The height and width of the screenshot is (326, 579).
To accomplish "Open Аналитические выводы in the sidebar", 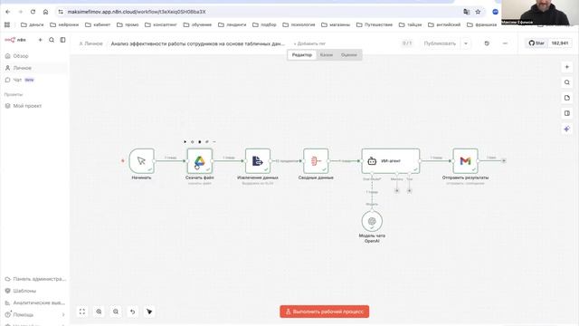I will point(34,302).
